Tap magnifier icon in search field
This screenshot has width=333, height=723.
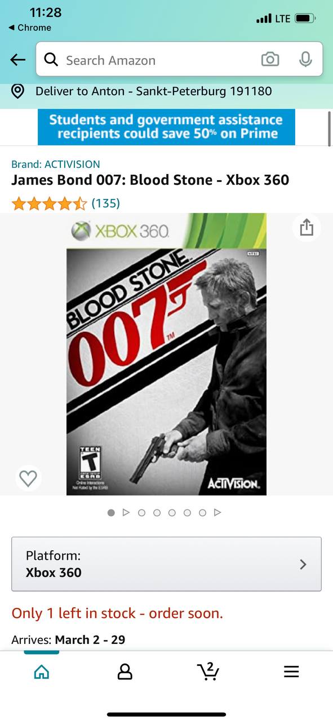tap(51, 59)
